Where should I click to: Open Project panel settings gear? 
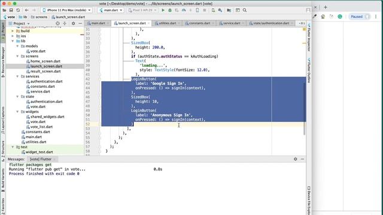click(73, 23)
